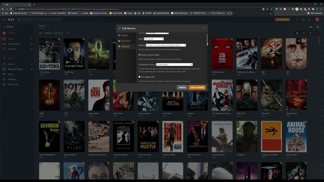
Task: Open the Other bookmarks folder
Action: pos(315,13)
